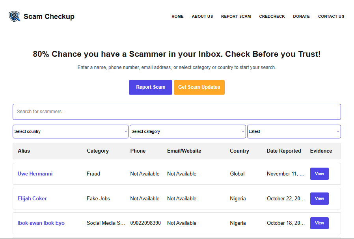Open the CONTACT US page

point(331,17)
